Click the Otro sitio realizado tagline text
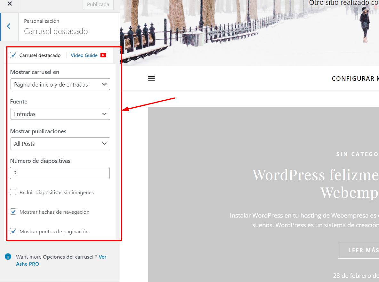This screenshot has width=379, height=282. point(344,3)
